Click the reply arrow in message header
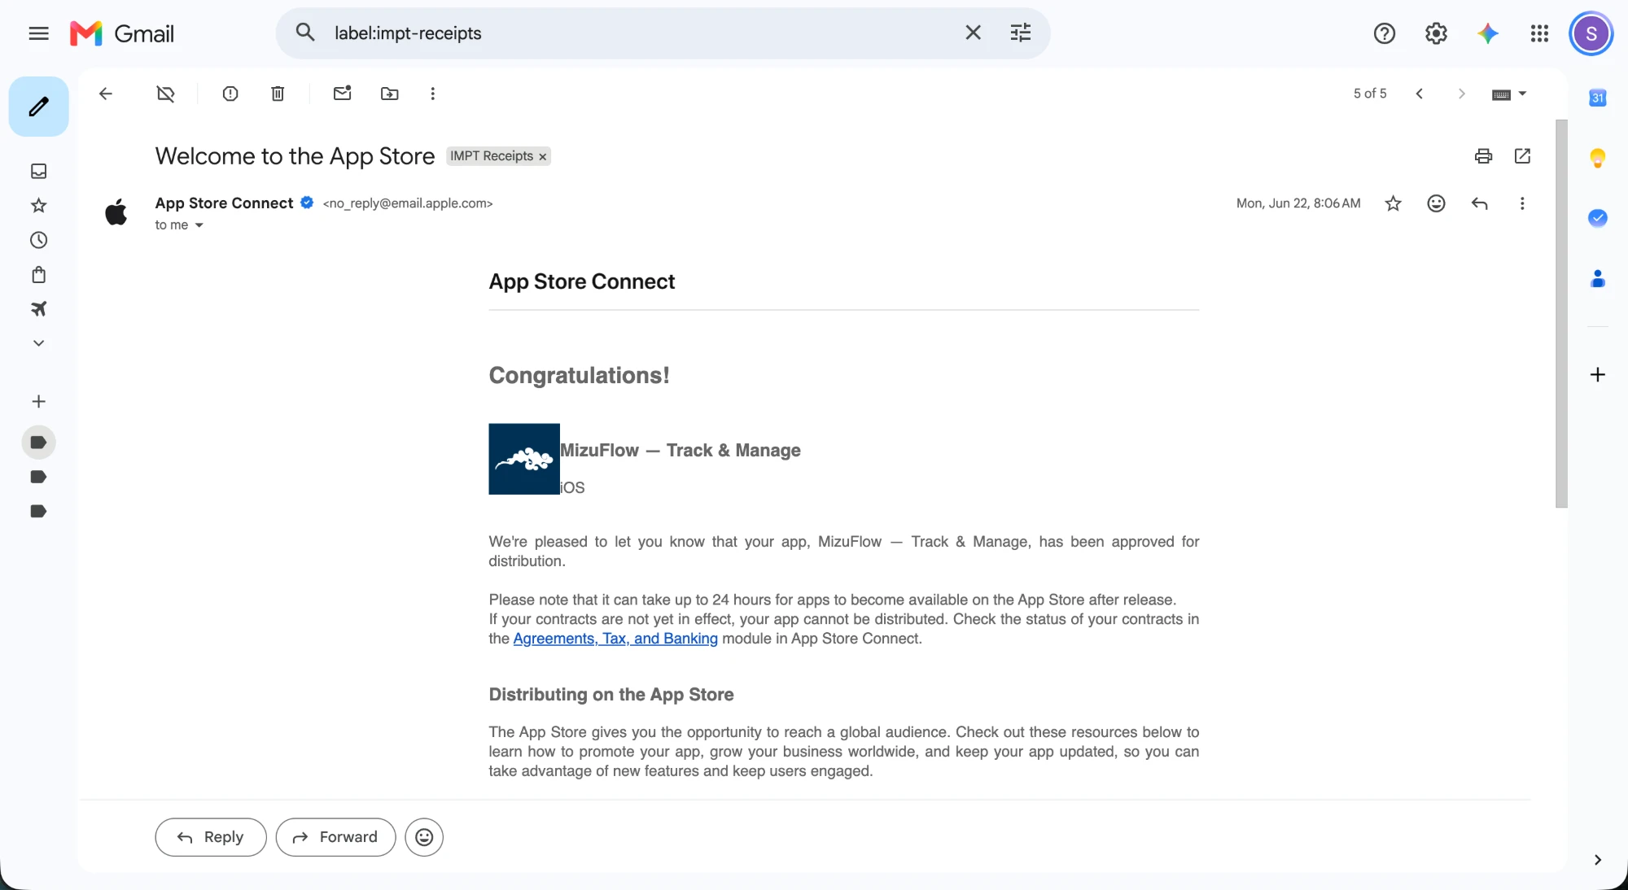Screen dimensions: 1628x890 coord(1480,203)
